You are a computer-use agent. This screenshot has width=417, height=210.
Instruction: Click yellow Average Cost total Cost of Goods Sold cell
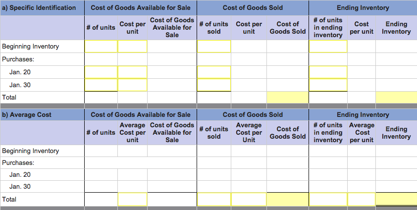point(287,199)
